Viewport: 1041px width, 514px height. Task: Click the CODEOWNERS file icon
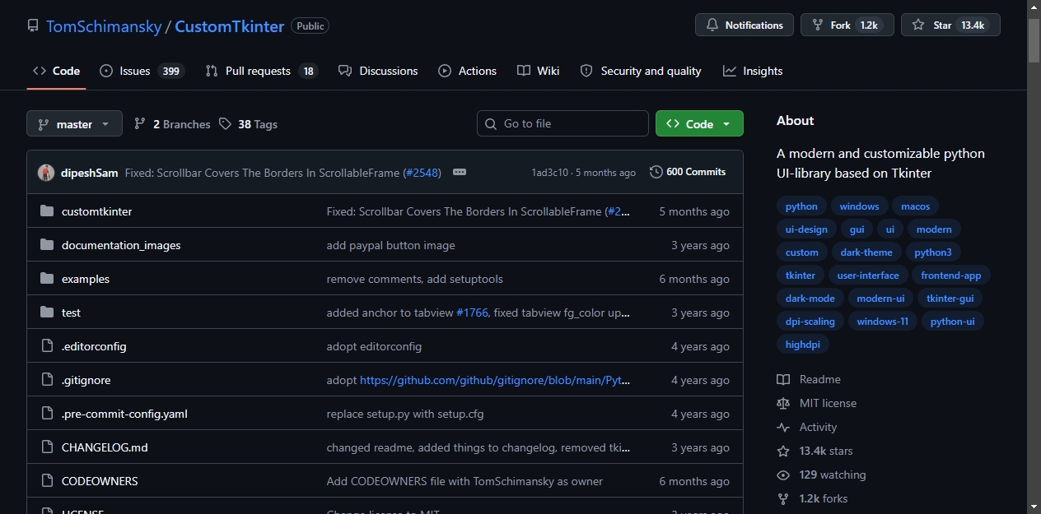click(47, 481)
